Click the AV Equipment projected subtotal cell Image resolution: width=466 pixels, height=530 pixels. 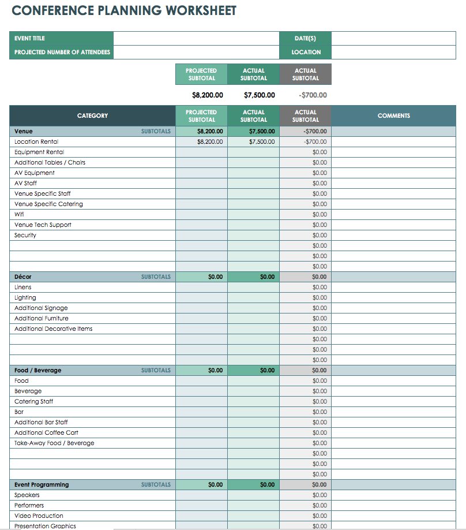tap(202, 173)
